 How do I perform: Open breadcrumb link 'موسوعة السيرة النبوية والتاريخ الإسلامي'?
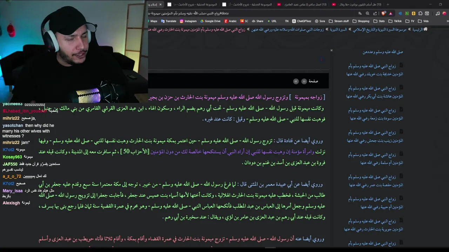pyautogui.click(x=380, y=29)
